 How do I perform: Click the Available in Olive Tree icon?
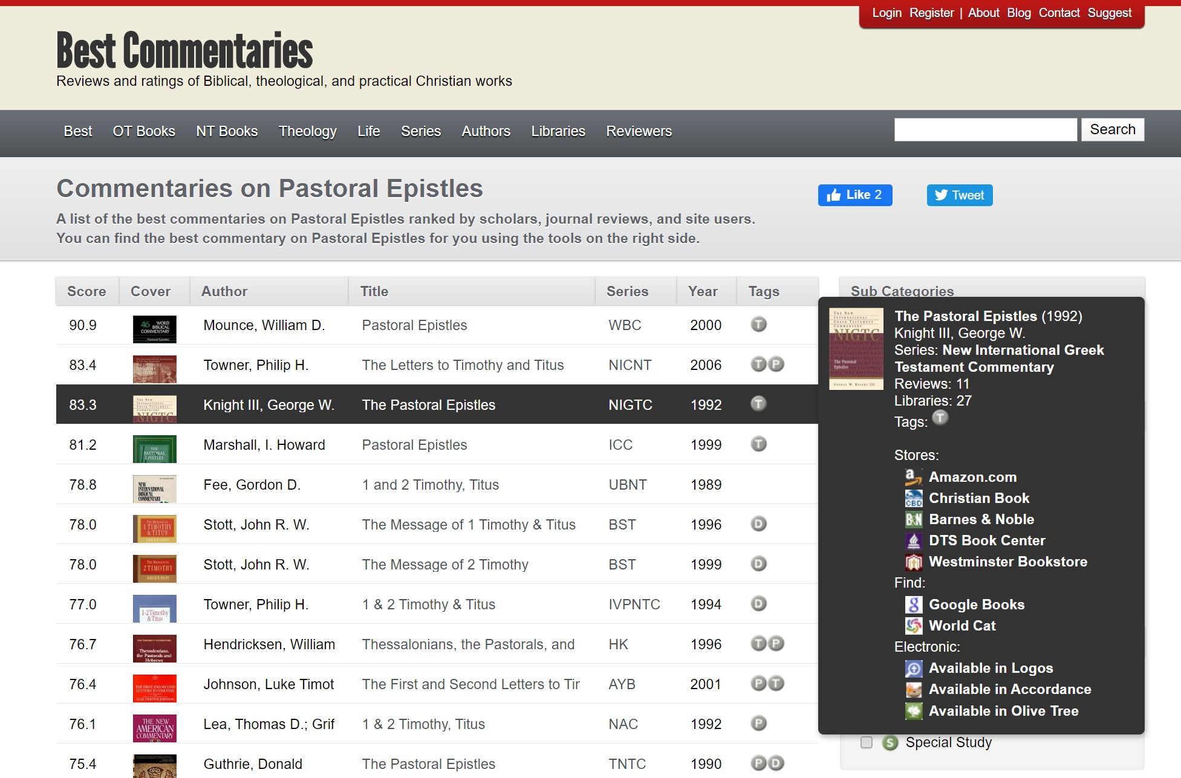(x=913, y=711)
